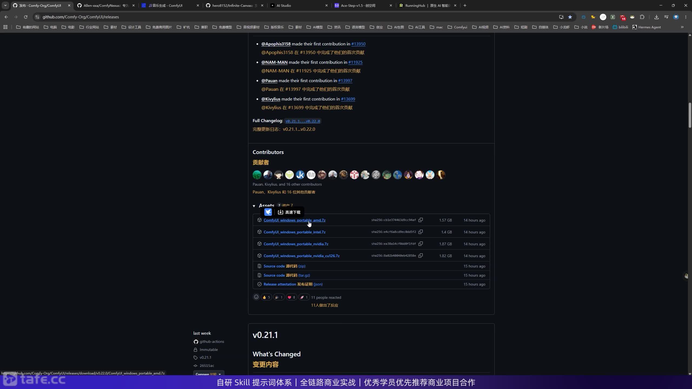Open the 设计工具 bookmarks folder
The height and width of the screenshot is (389, 692).
pos(131,27)
